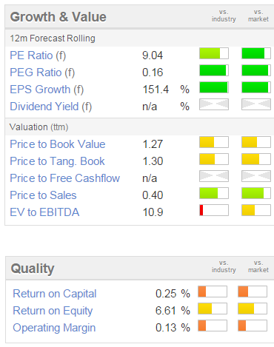Open the EV to EBITDA link
The height and width of the screenshot is (347, 274).
tap(44, 212)
